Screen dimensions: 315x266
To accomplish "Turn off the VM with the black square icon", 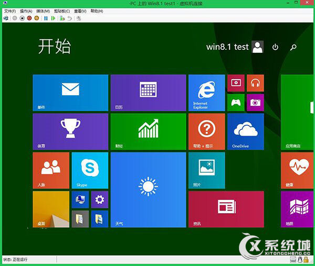I will click(22, 18).
